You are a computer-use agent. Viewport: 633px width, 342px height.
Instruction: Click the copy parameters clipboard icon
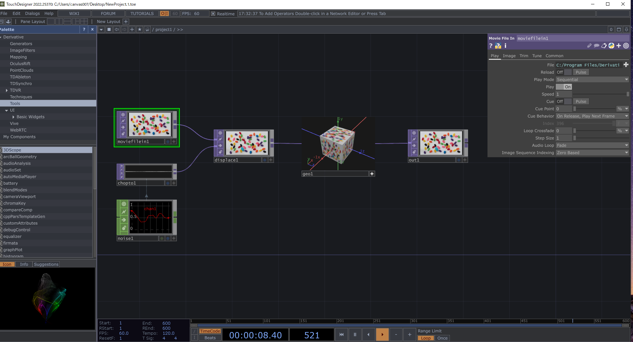(x=604, y=46)
